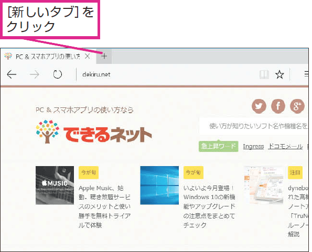312x252 pixels.
Task: Open the いよいよ今月登場 Windows 10 article link
Action: (209, 206)
